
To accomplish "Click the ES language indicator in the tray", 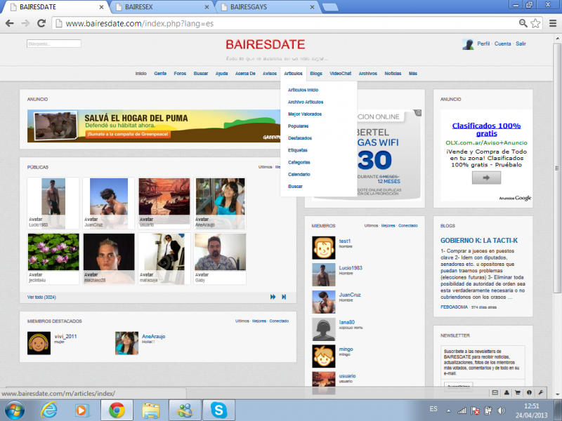I will point(433,409).
